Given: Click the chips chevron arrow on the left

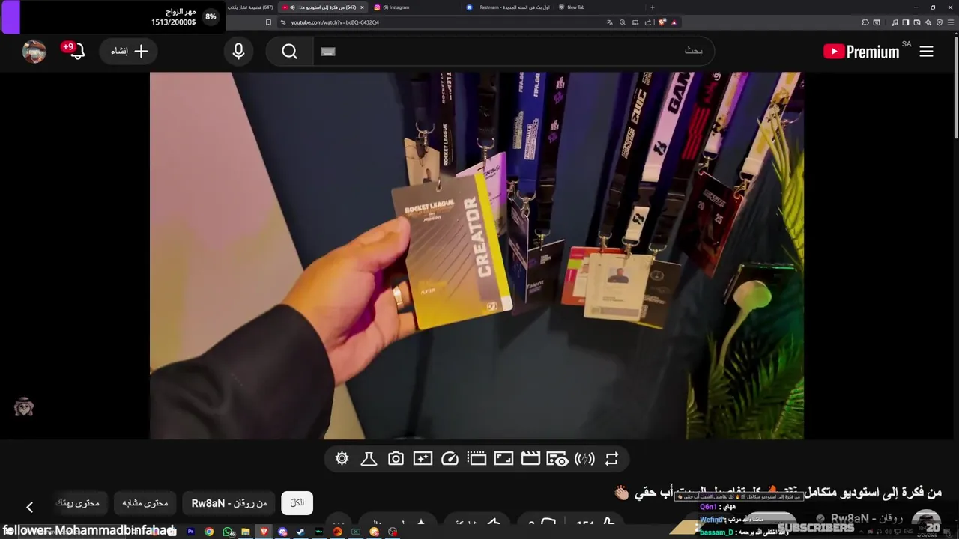Looking at the screenshot, I should [30, 507].
